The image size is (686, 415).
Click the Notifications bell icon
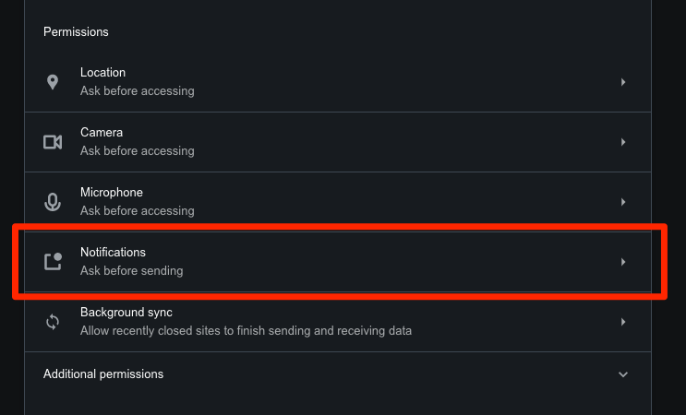(53, 262)
